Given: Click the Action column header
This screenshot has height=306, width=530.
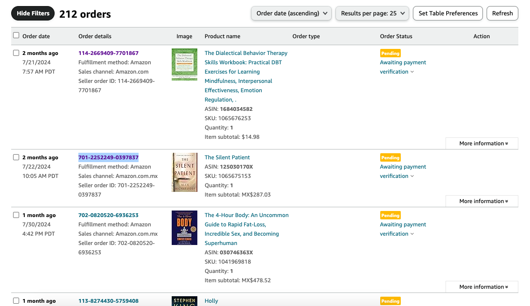Looking at the screenshot, I should click(x=481, y=36).
